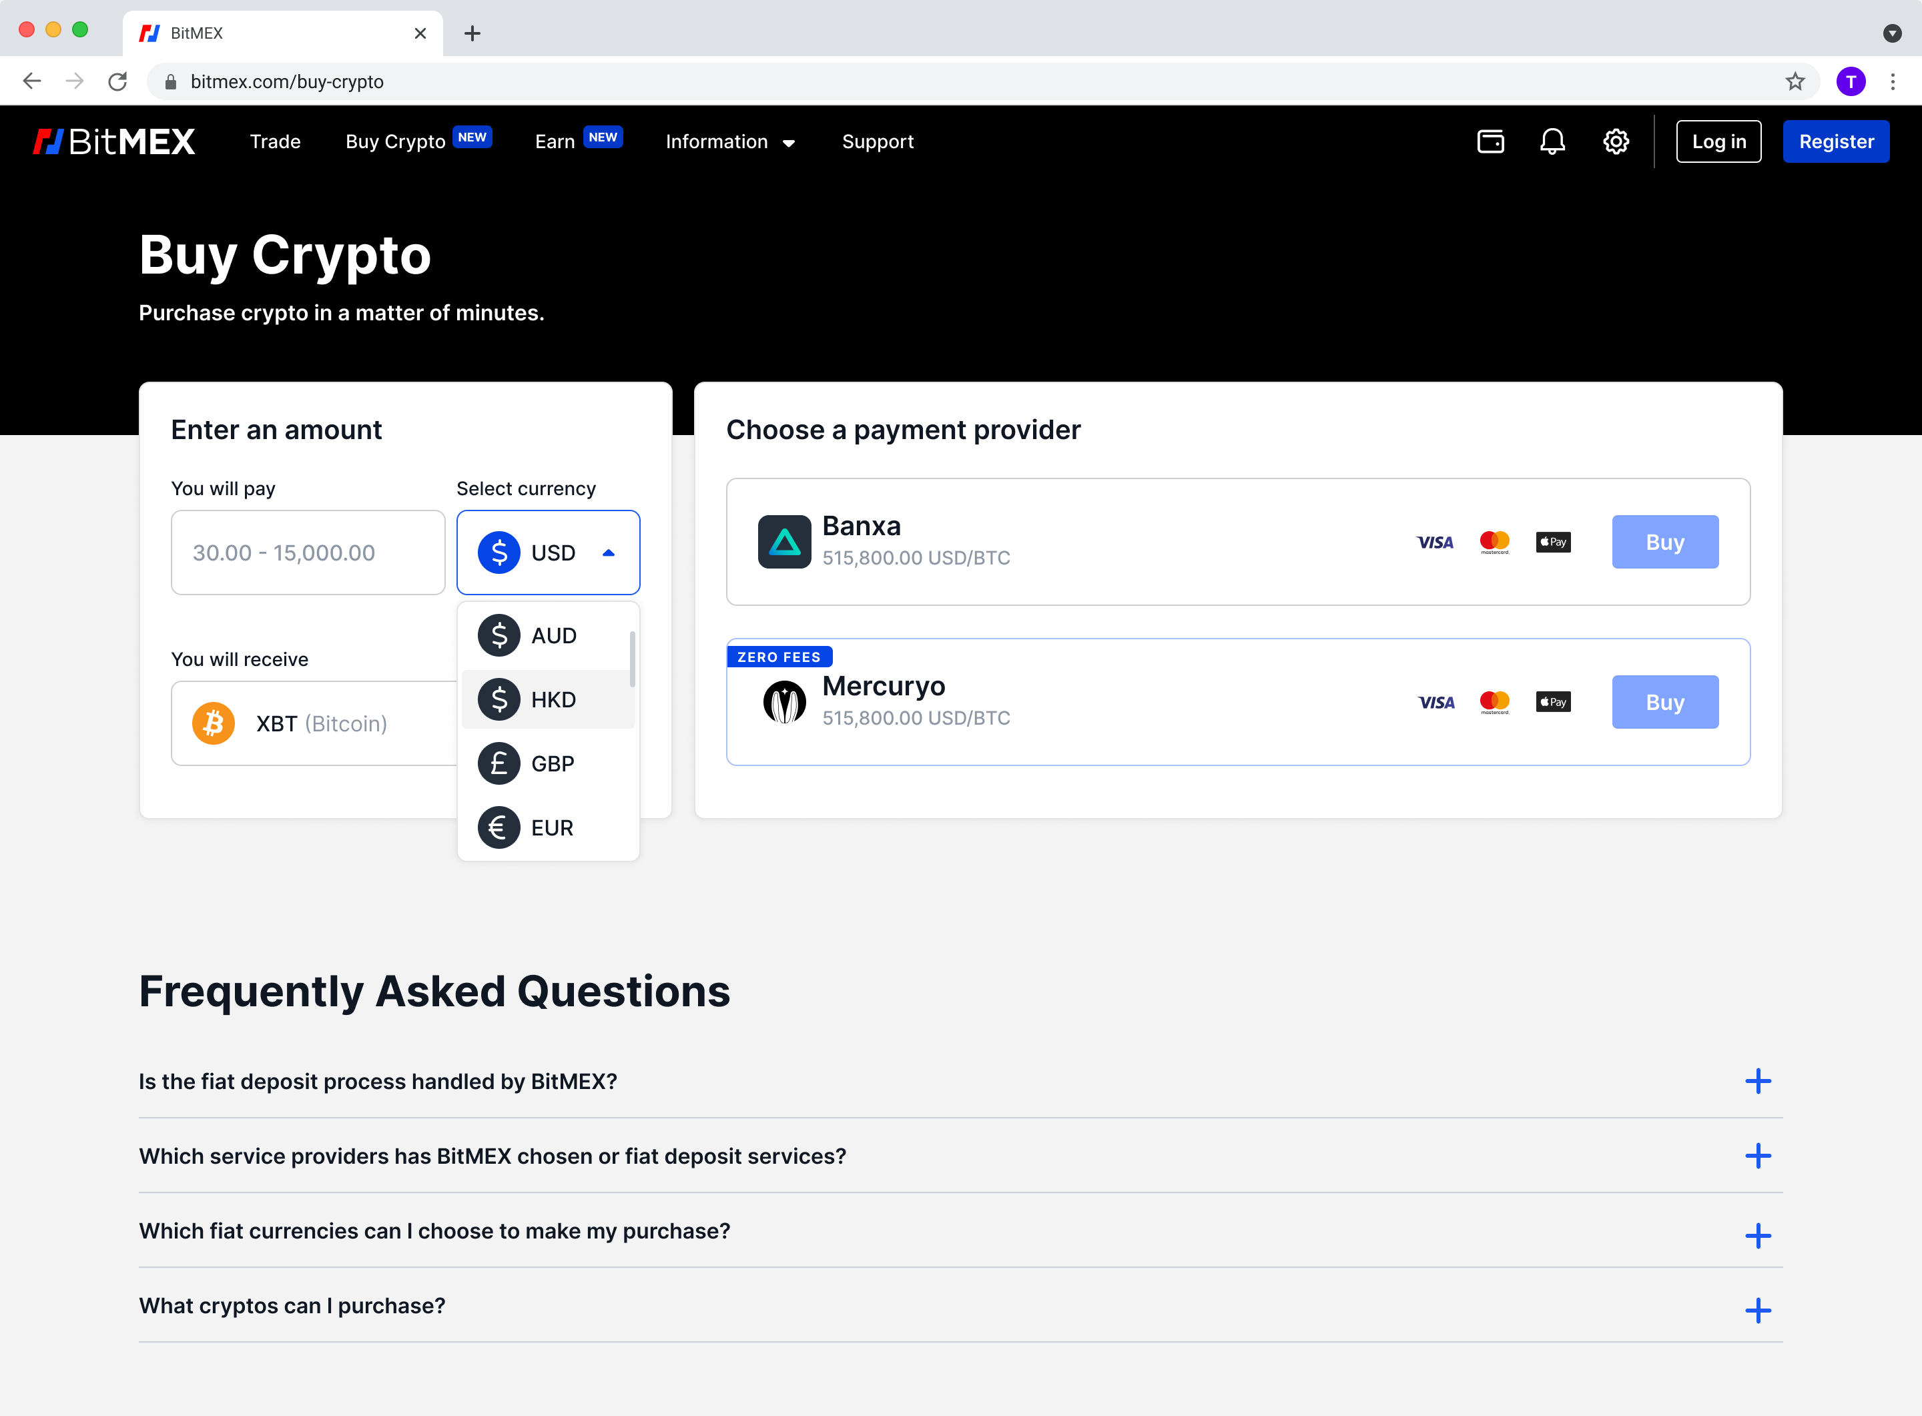Image resolution: width=1922 pixels, height=1416 pixels.
Task: Open the XBT (Bitcoin) receive selector
Action: coord(314,723)
